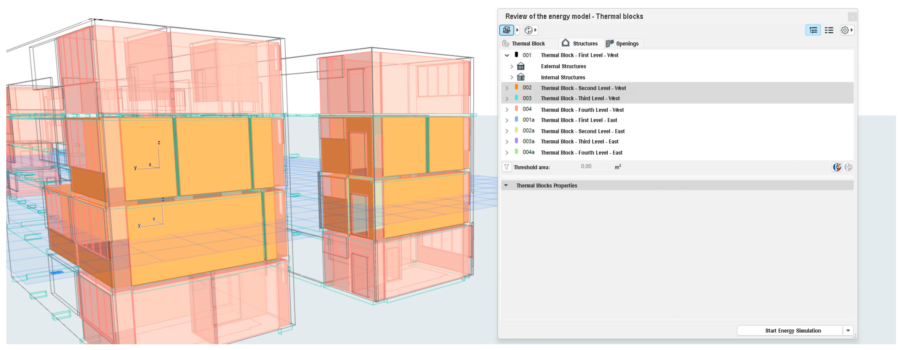Expand the External Structures node
The height and width of the screenshot is (350, 900).
coord(512,66)
